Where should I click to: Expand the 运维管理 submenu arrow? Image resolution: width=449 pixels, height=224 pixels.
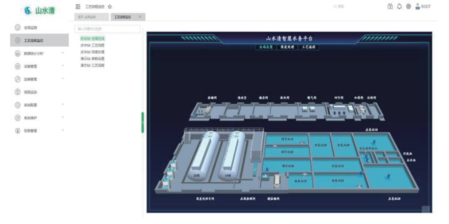click(x=63, y=79)
